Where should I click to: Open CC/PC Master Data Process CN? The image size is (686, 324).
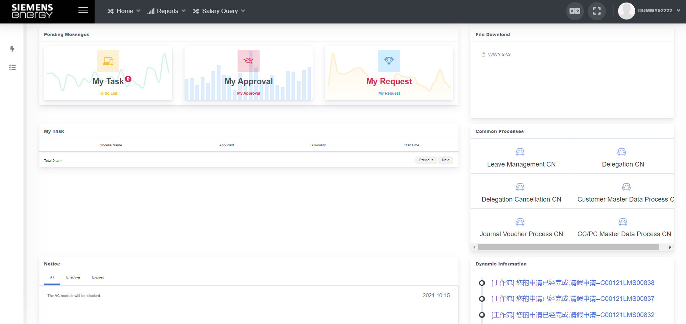pyautogui.click(x=624, y=234)
